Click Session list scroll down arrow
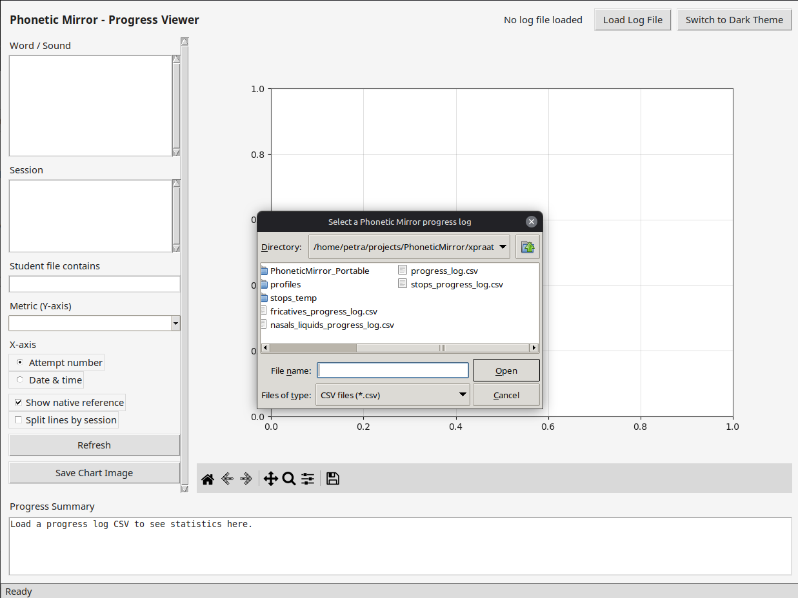Image resolution: width=798 pixels, height=598 pixels. [x=176, y=248]
